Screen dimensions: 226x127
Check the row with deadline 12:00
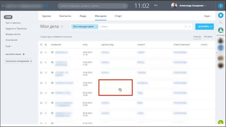[41, 93]
